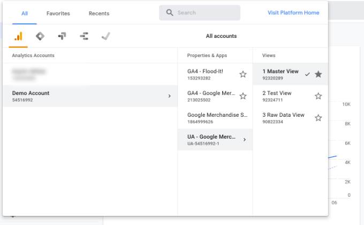Screen dimensions: 364x225
Task: Choose 1 Master View name
Action: click(x=280, y=71)
